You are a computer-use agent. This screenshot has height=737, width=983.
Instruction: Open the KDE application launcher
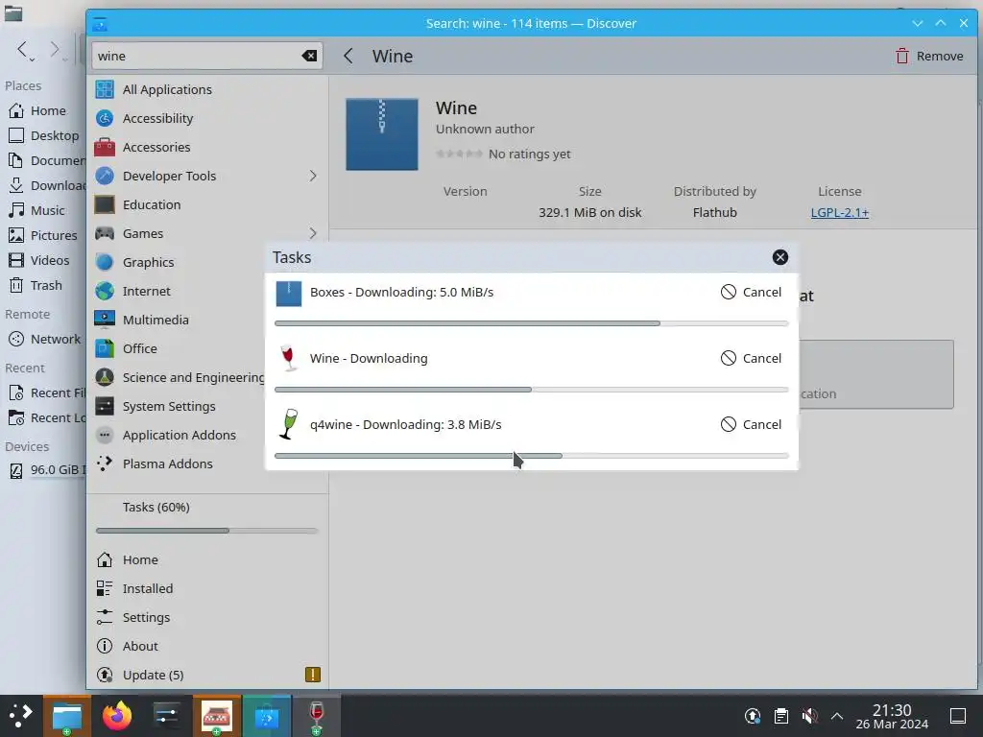coord(21,716)
